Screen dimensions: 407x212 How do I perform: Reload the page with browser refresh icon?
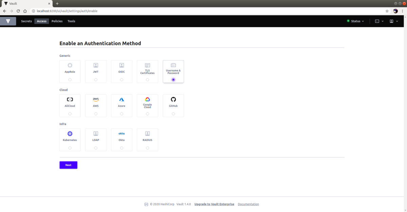click(18, 11)
